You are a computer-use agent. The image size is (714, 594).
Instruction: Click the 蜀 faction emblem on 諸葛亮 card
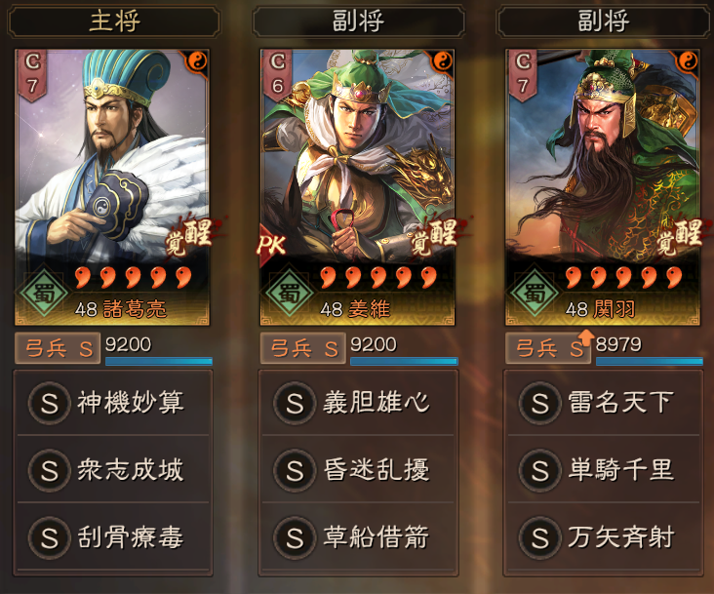44,293
